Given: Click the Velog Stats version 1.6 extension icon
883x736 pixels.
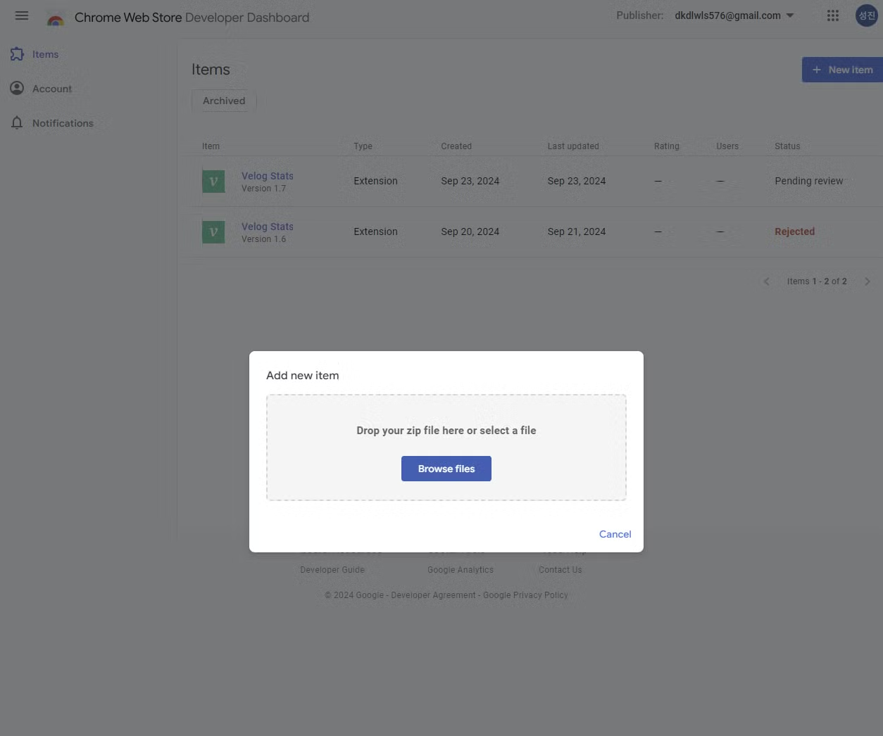Looking at the screenshot, I should pyautogui.click(x=213, y=231).
